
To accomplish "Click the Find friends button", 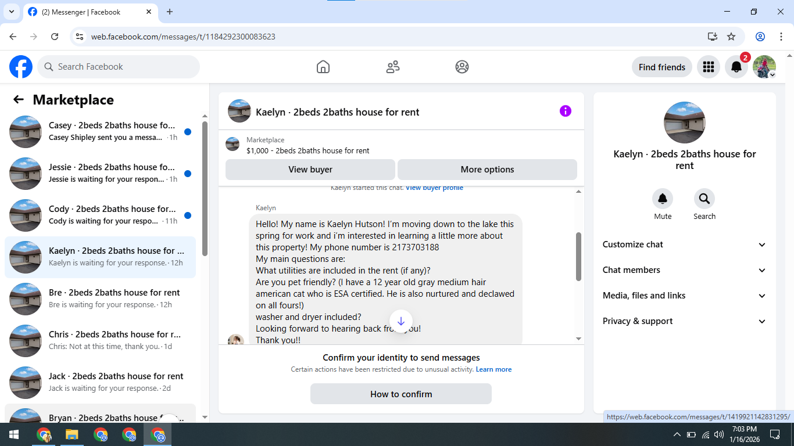I will coord(662,67).
